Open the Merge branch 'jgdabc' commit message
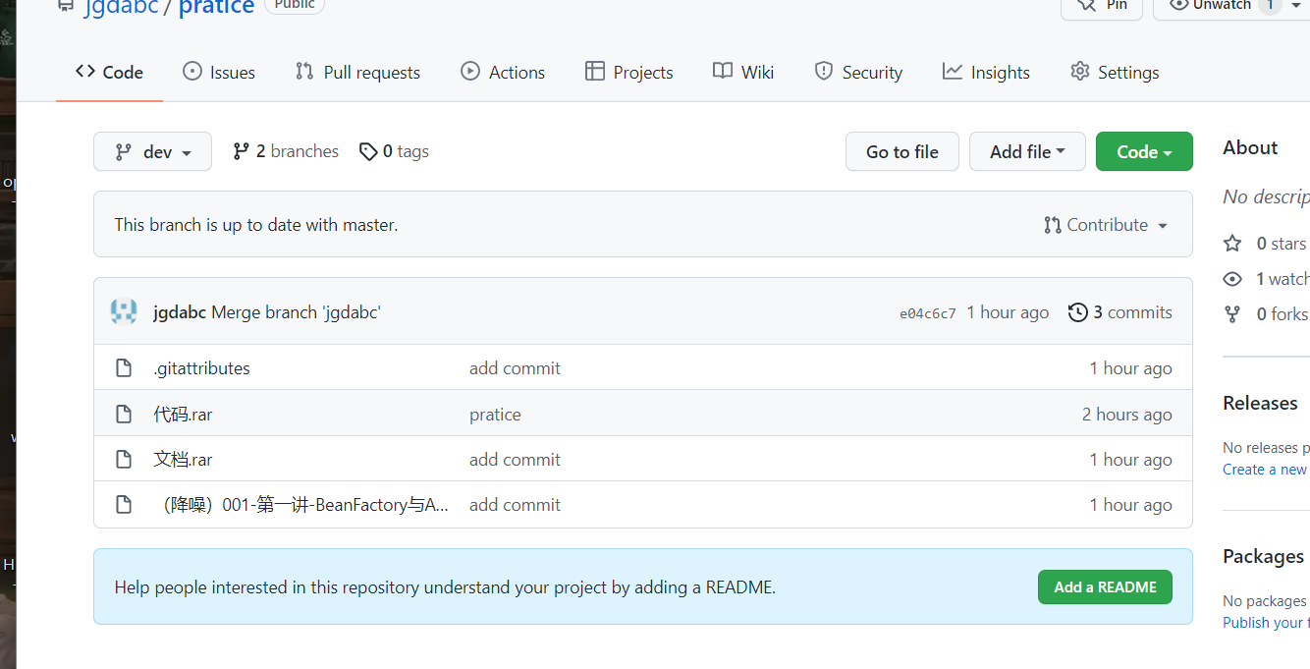This screenshot has width=1310, height=669. (296, 312)
